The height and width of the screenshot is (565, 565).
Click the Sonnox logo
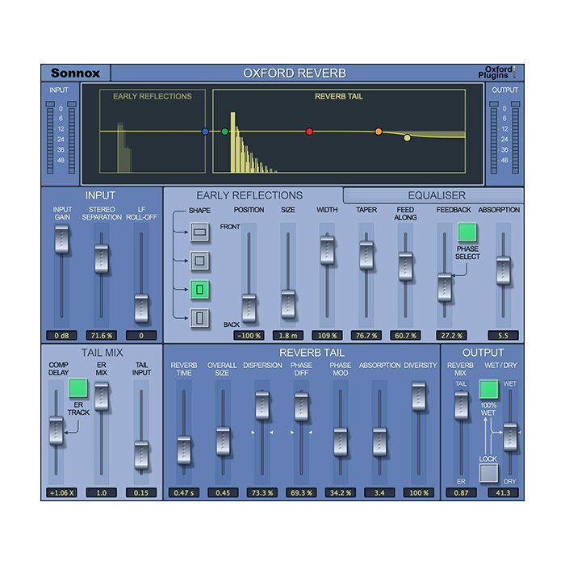click(x=75, y=73)
